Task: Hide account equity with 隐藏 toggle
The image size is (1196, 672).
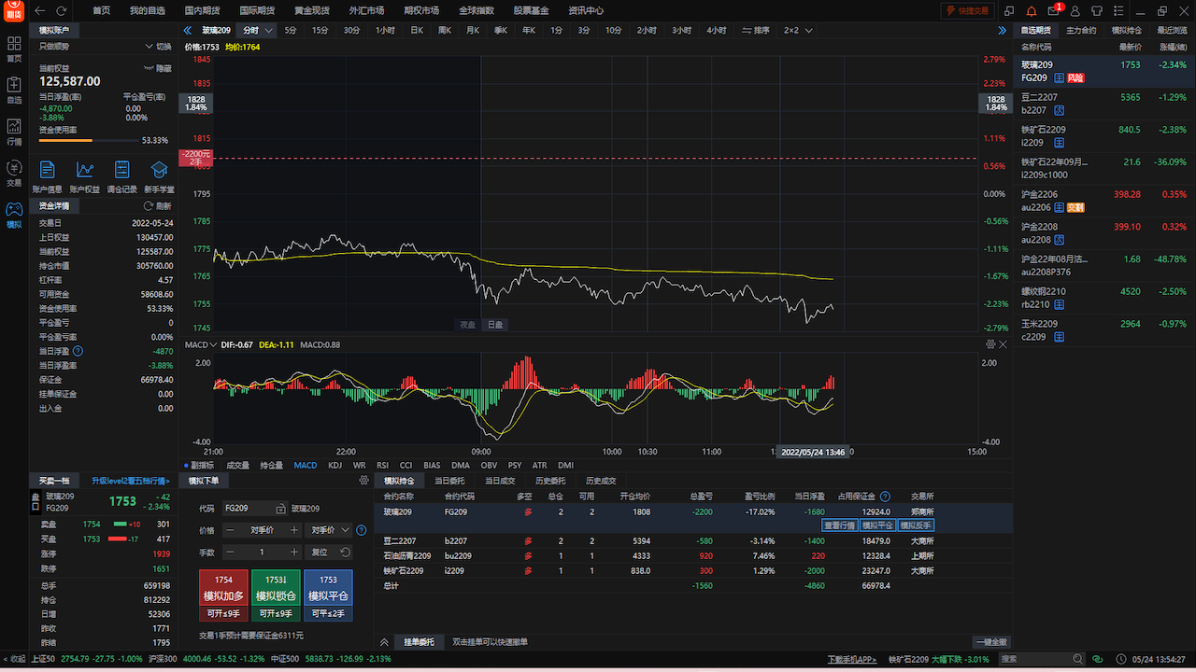Action: [x=157, y=69]
